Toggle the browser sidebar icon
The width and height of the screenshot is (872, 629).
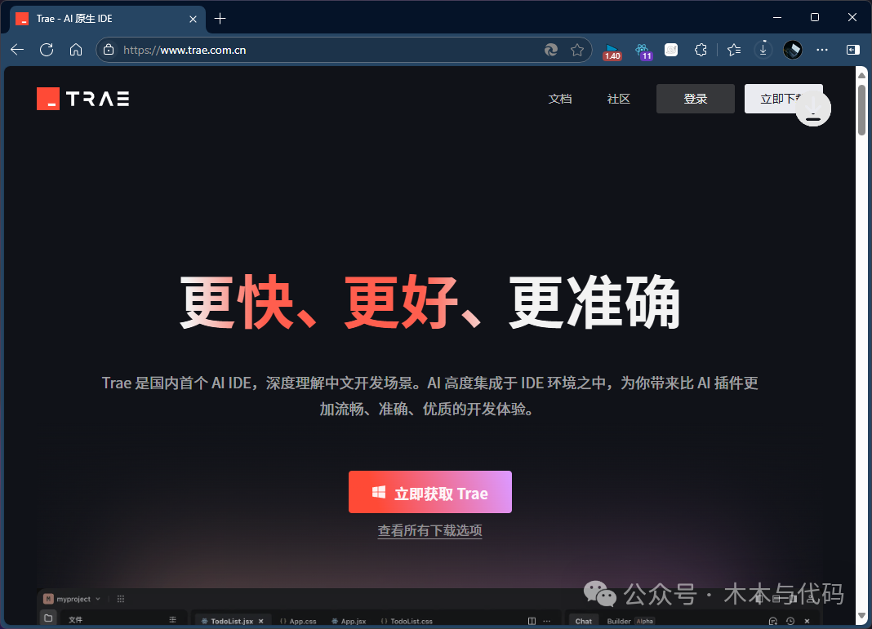tap(852, 50)
